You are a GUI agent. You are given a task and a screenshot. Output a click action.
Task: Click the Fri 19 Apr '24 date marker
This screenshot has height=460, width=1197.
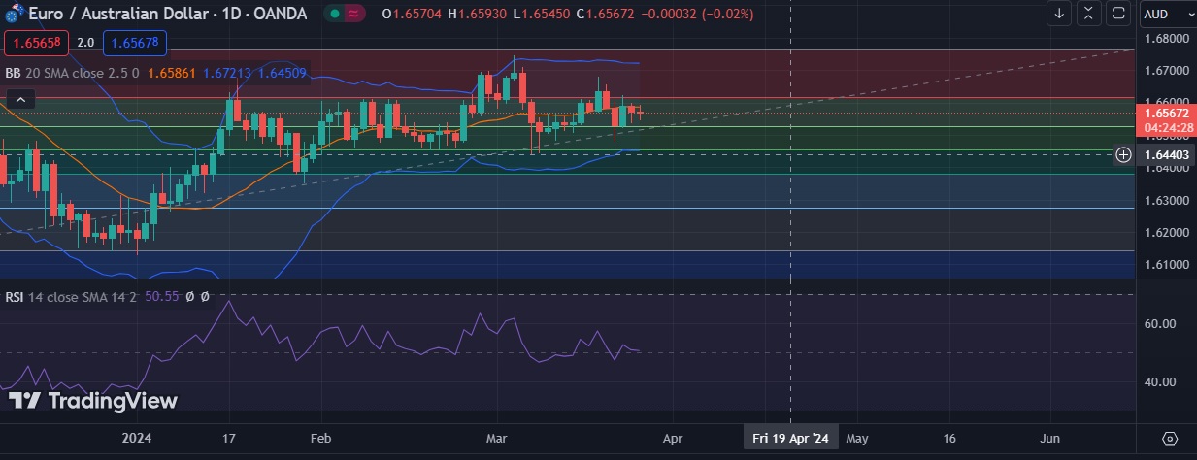click(790, 439)
